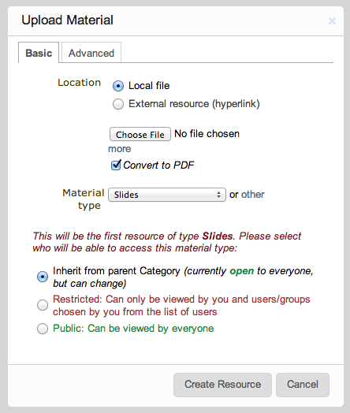This screenshot has height=413, width=350.
Task: Click the External resource (hyperlink) label
Action: click(194, 104)
